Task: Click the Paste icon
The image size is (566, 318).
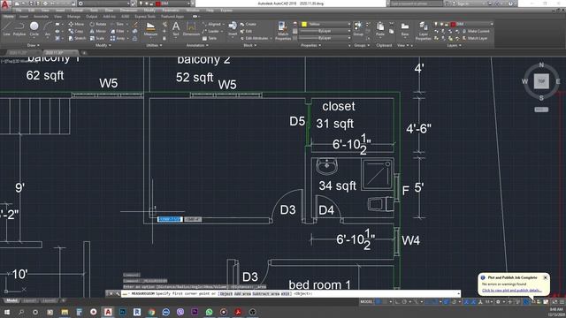Action: 380,29
